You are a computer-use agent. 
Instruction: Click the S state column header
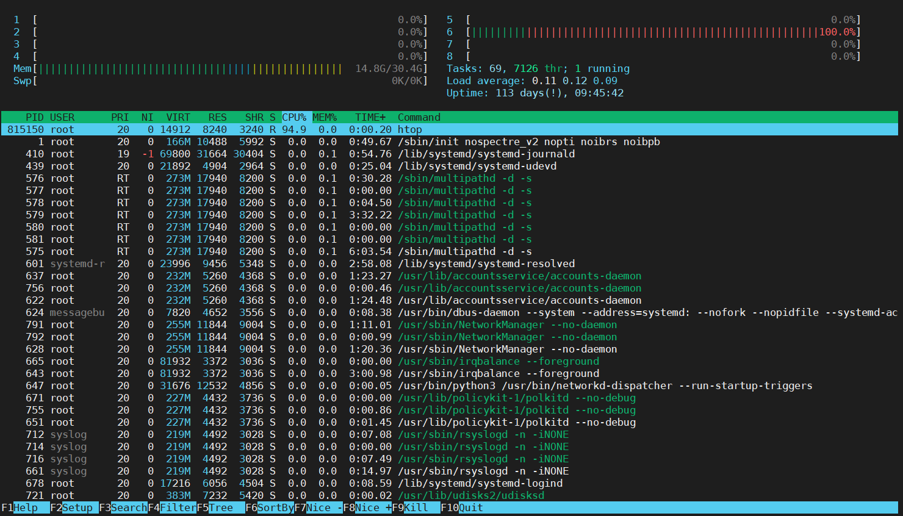click(x=273, y=117)
